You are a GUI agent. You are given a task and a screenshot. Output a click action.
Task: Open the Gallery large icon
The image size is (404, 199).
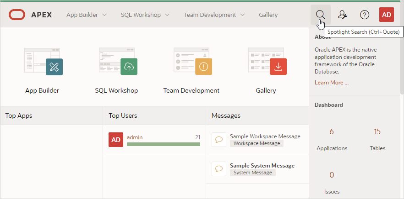pos(268,61)
